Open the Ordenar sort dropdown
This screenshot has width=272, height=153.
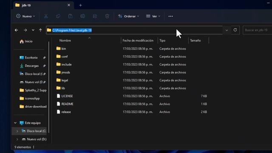tap(128, 16)
